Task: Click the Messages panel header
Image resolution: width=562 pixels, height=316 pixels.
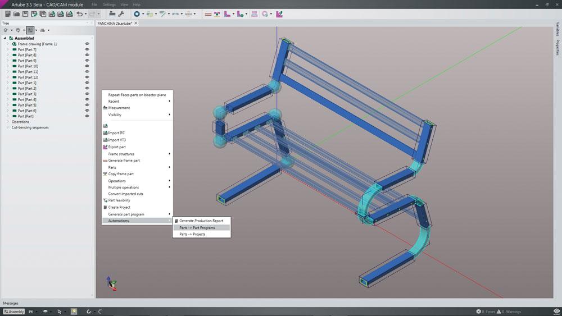Action: pyautogui.click(x=10, y=303)
